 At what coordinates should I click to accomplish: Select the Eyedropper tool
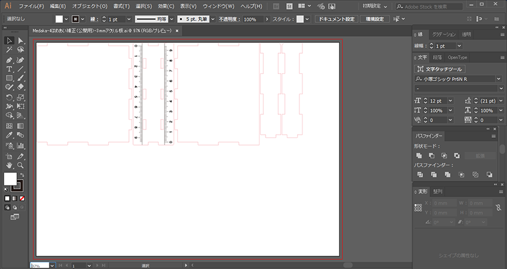point(9,135)
